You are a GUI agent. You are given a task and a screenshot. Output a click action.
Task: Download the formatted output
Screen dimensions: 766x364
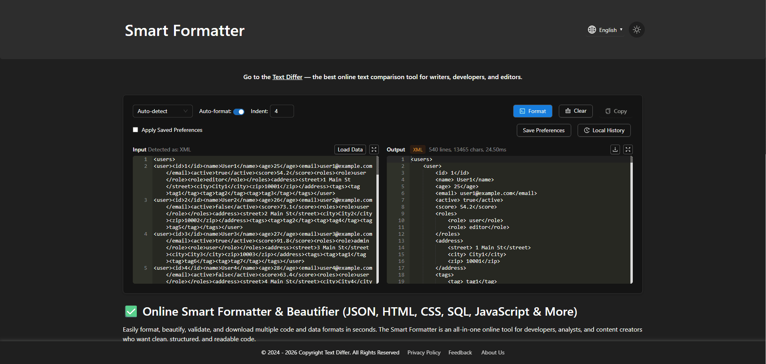pos(615,149)
